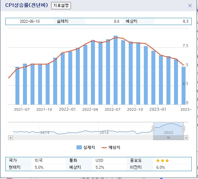Click the bottom 예상치 value 5.2%
The height and width of the screenshot is (179, 198).
pos(100,167)
